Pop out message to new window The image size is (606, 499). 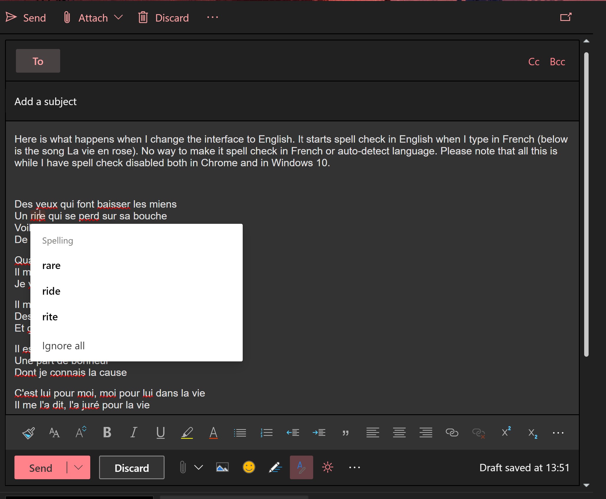(566, 17)
